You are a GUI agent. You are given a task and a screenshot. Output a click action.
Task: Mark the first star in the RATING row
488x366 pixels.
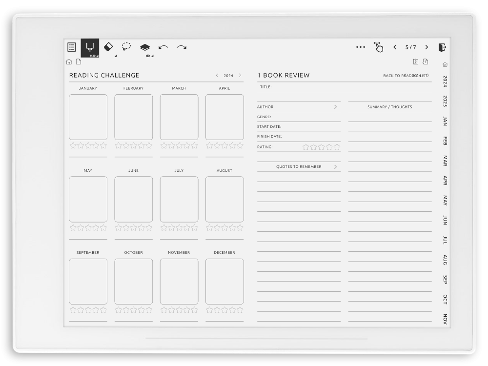[306, 147]
